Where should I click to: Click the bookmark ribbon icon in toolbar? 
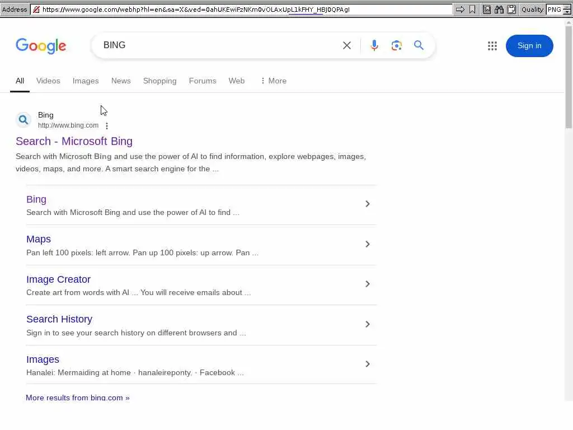point(472,10)
